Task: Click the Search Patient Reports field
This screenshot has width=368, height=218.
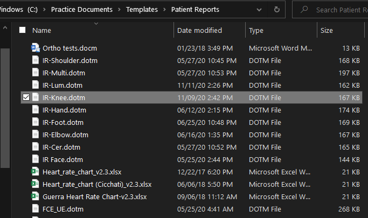Action: [x=338, y=10]
